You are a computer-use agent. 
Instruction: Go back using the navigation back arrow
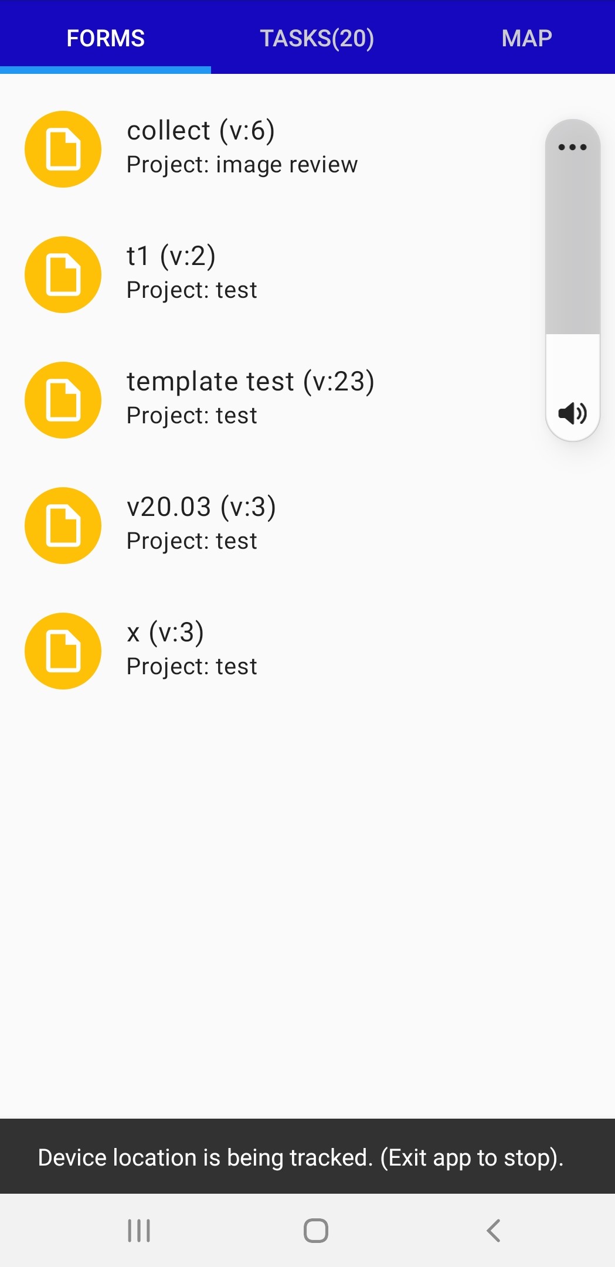[x=494, y=1230]
